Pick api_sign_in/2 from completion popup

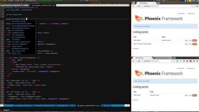[x=24, y=51]
